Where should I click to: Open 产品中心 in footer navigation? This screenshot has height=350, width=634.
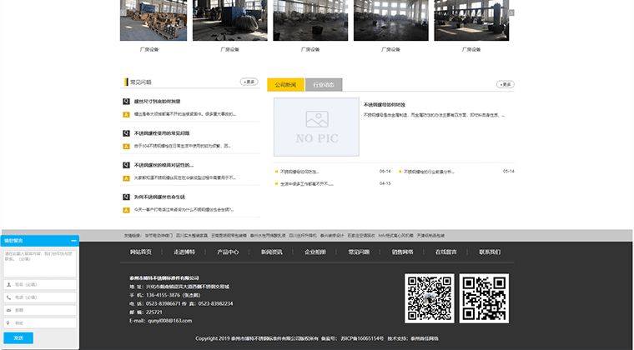point(228,251)
